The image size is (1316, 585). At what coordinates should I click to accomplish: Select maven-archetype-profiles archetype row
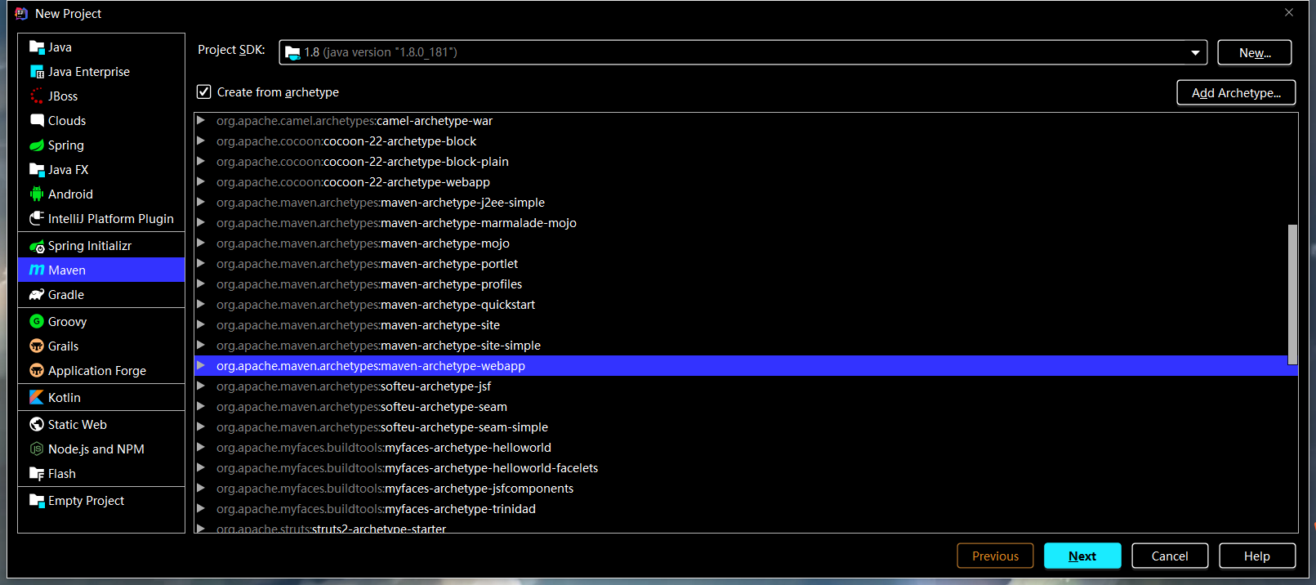746,284
